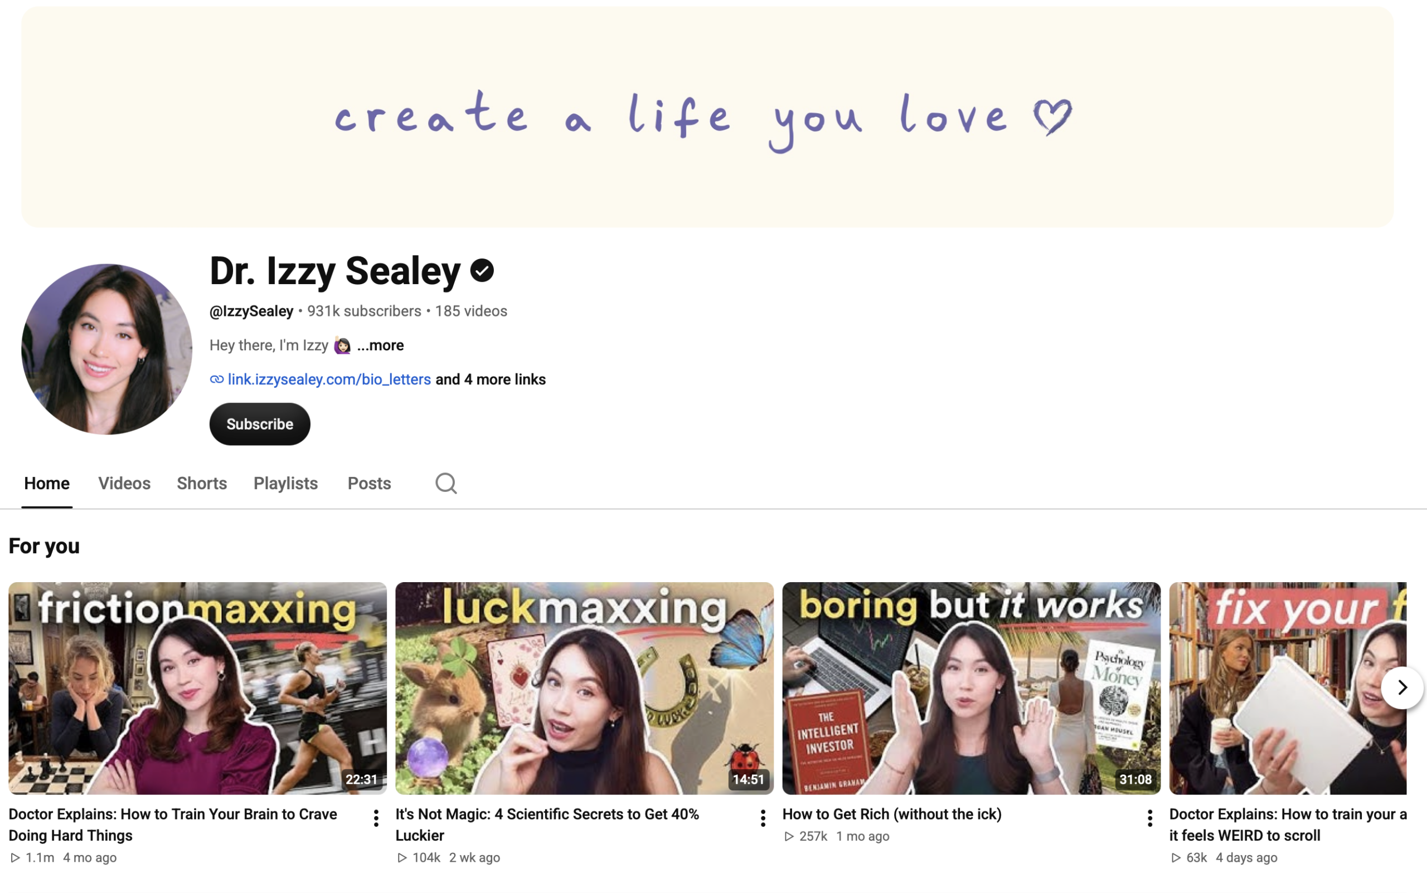Switch to the Shorts tab
The height and width of the screenshot is (893, 1427).
tap(201, 483)
